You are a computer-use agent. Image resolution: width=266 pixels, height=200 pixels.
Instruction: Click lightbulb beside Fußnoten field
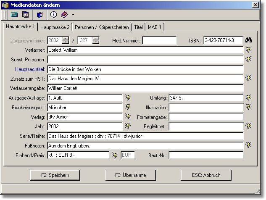(x=249, y=145)
